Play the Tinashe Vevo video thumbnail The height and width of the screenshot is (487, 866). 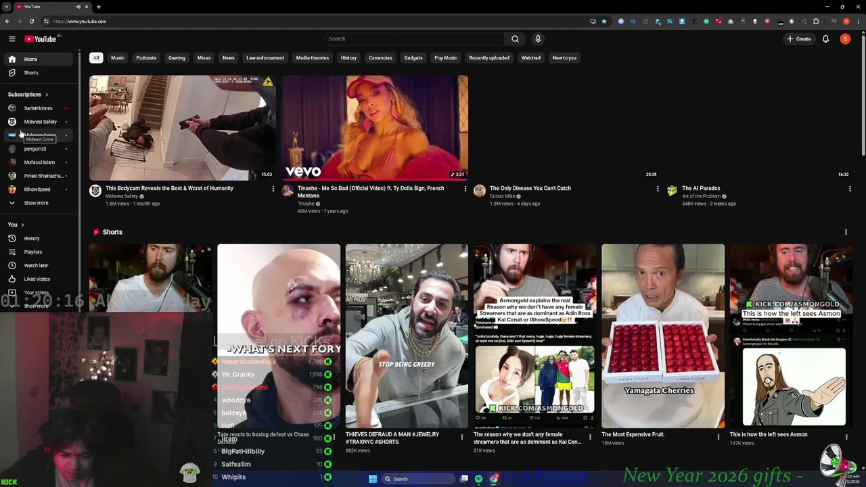374,127
